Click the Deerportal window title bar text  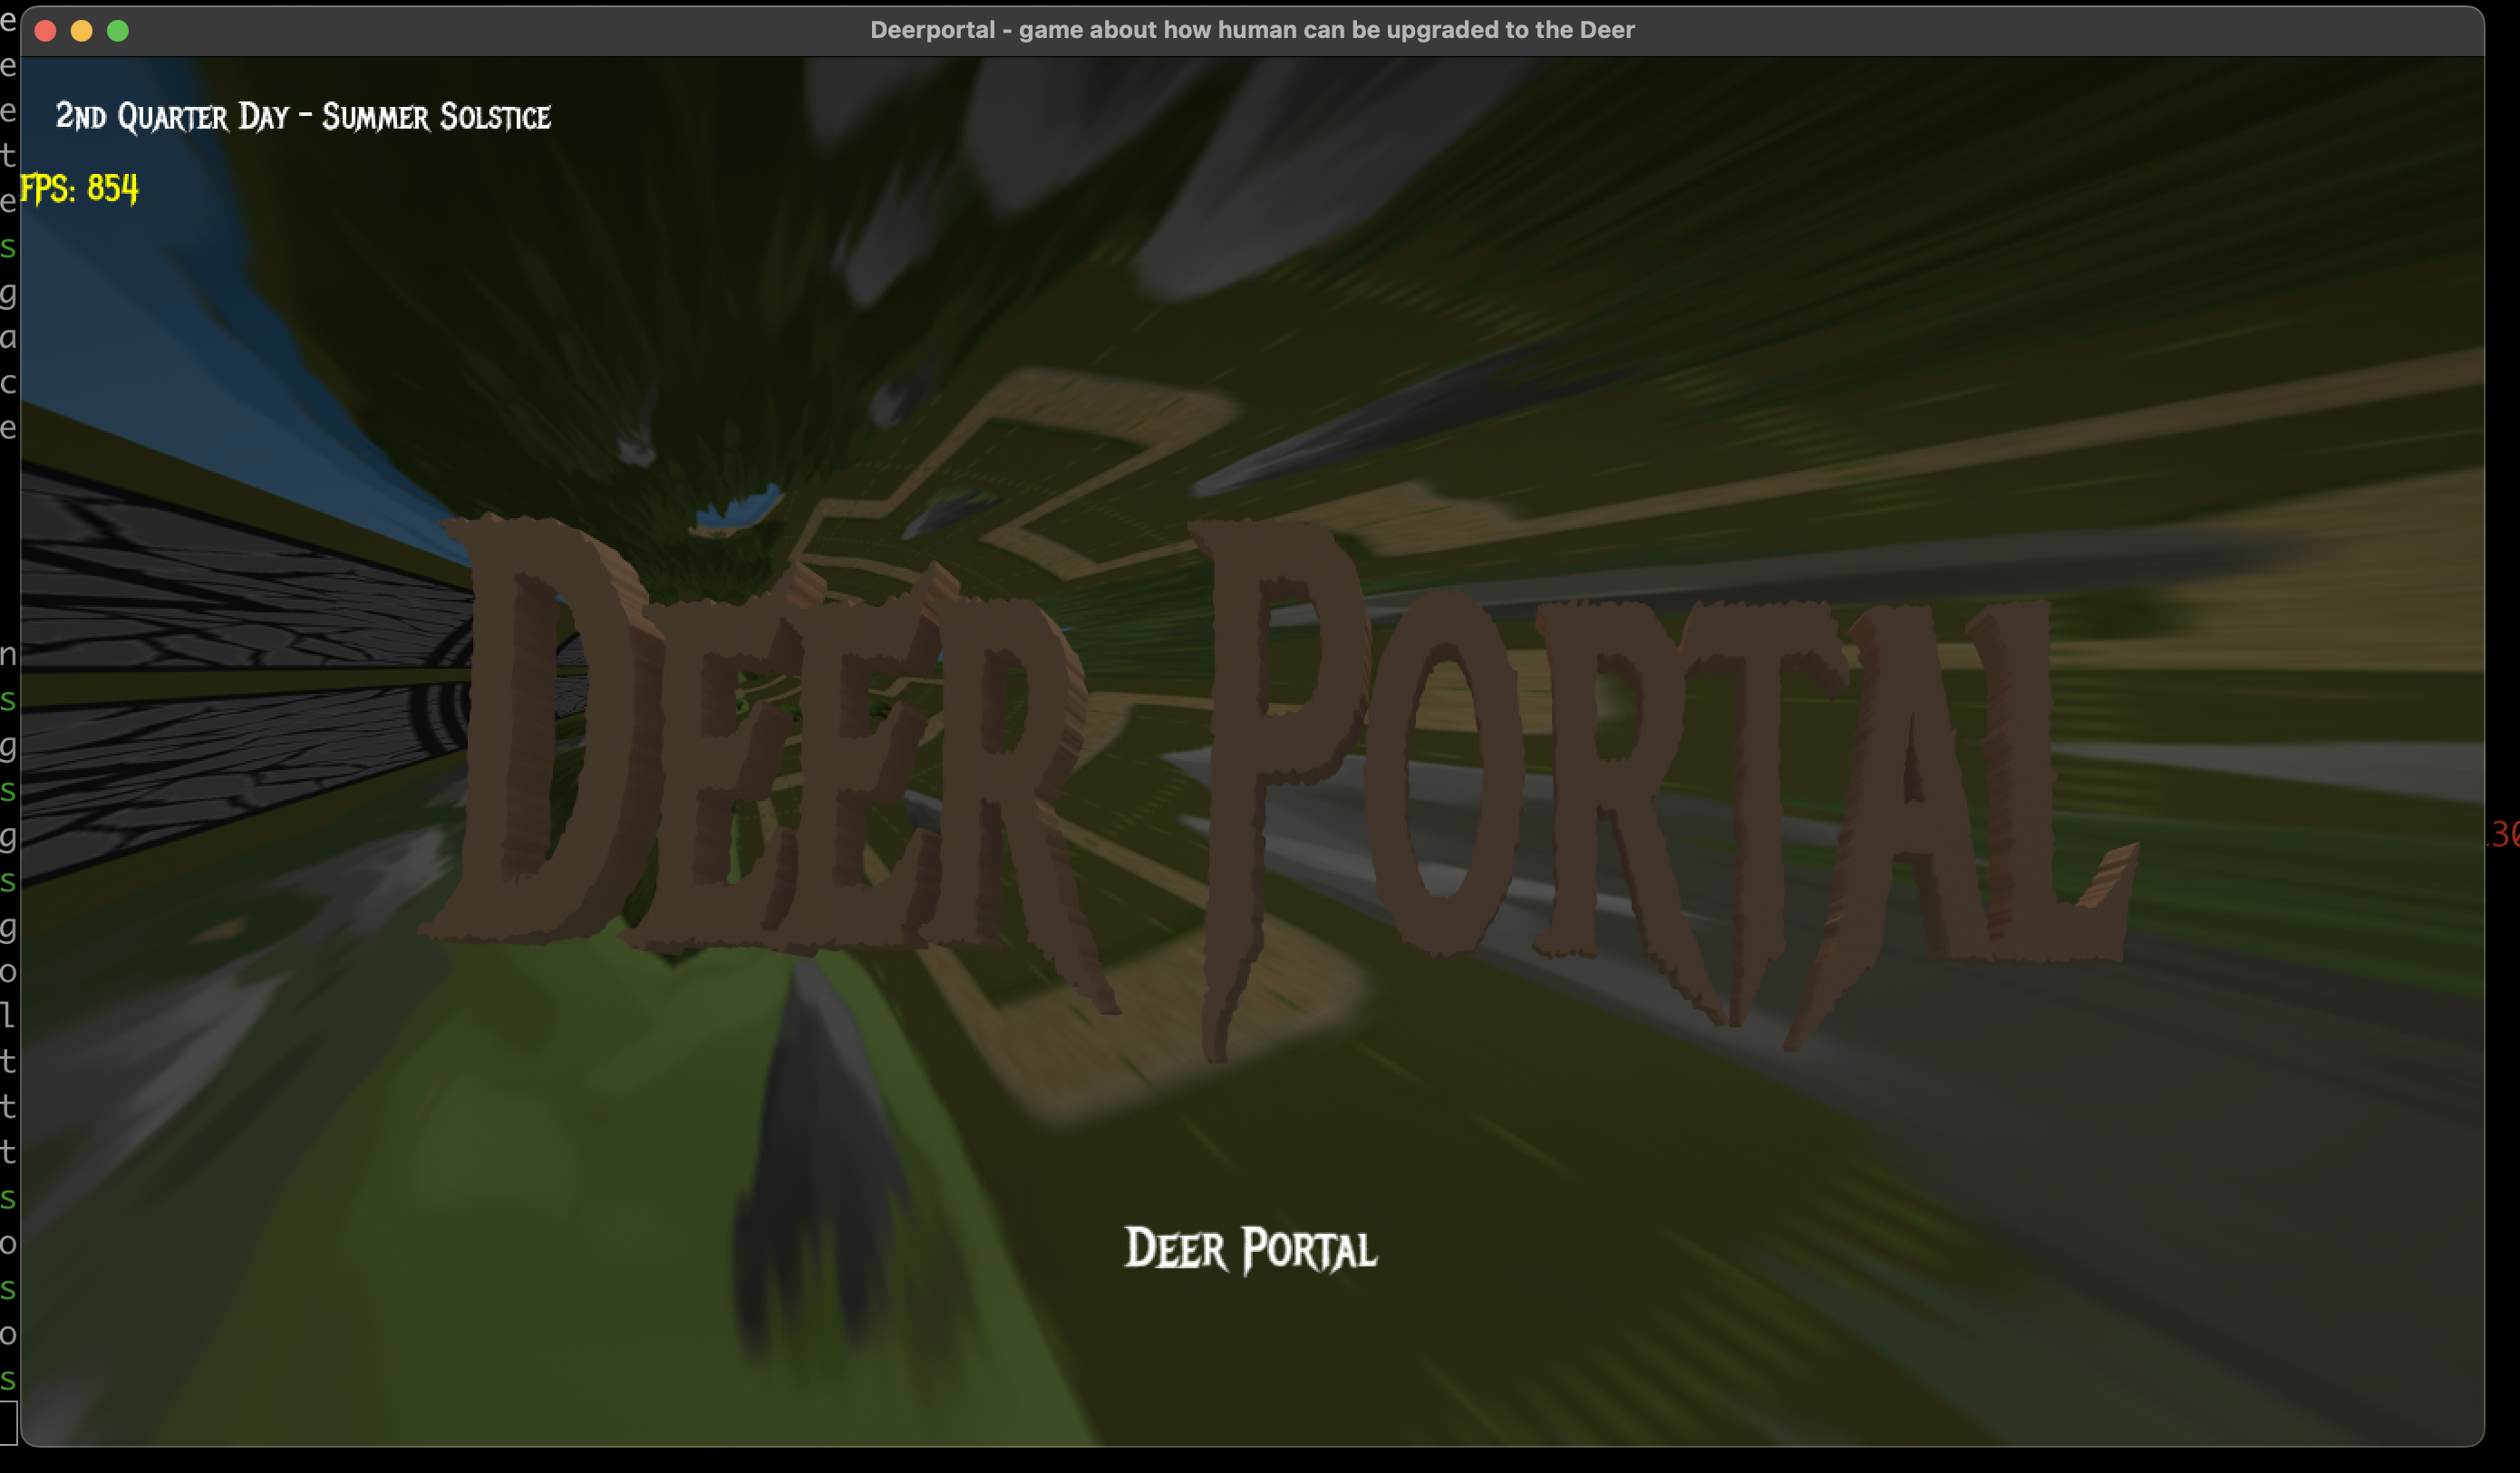click(1252, 30)
